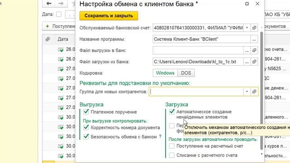Toggle Автоматическое создание ненайденных элементов checkbox
Screen dimensions: 290x163
(x=172, y=112)
